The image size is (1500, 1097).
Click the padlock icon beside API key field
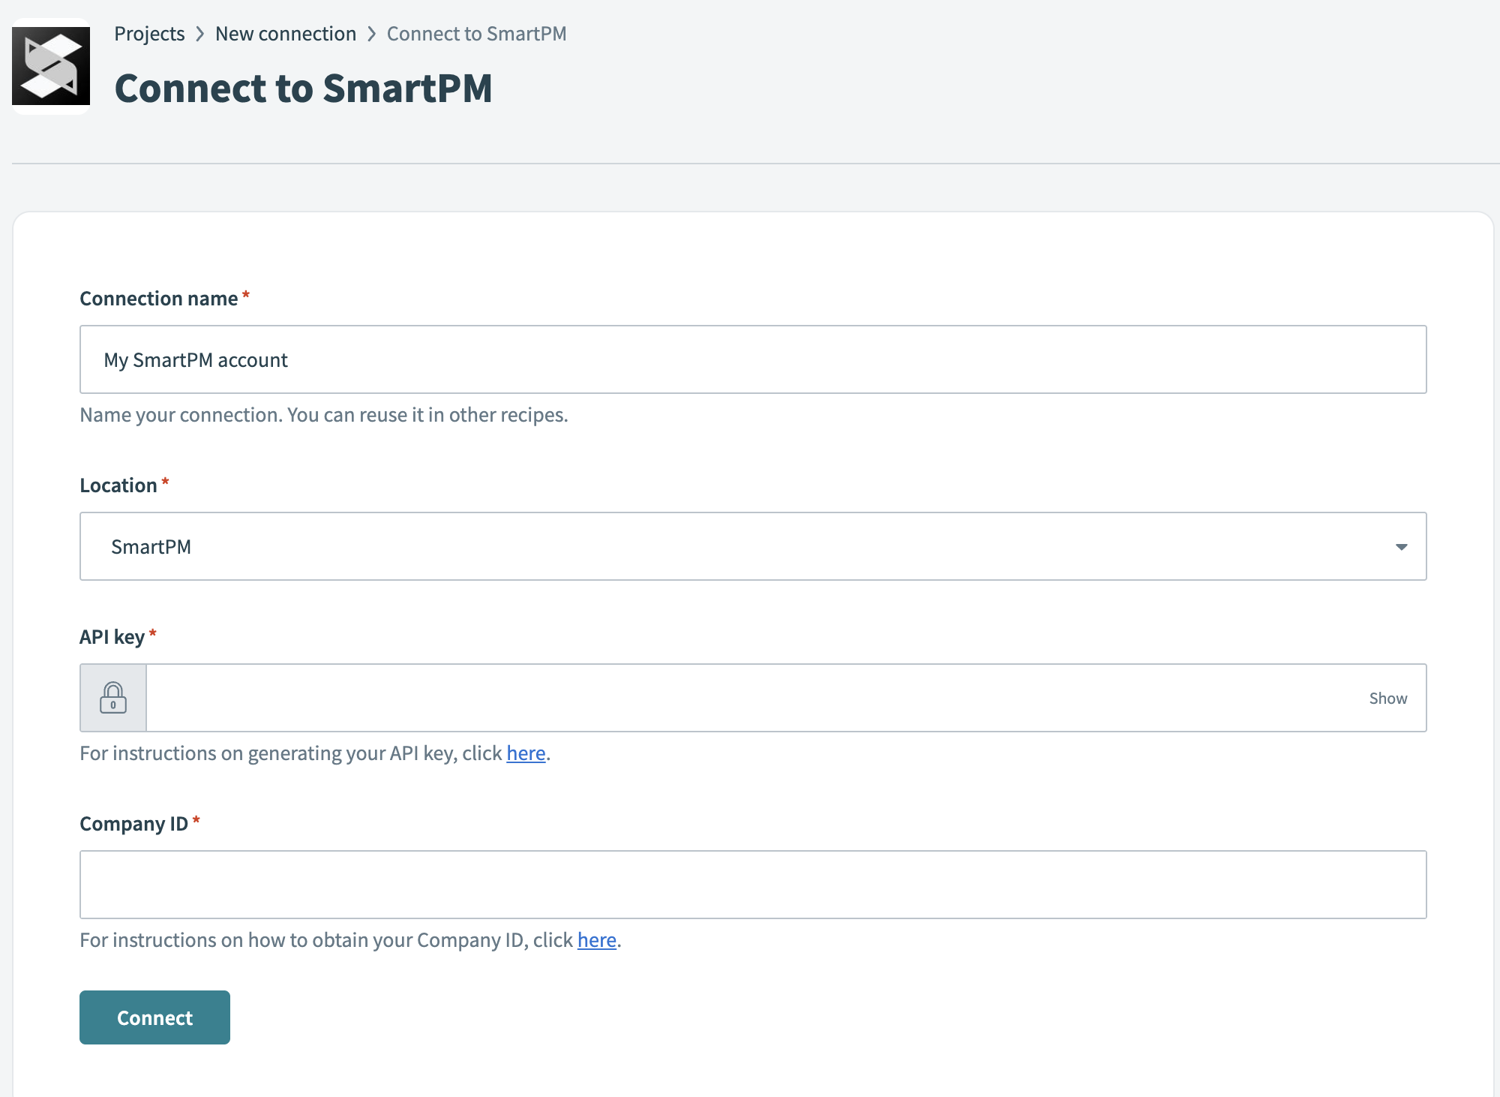112,697
